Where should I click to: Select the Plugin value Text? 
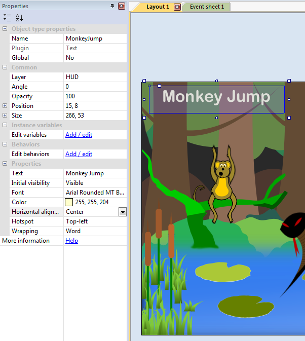[95, 48]
